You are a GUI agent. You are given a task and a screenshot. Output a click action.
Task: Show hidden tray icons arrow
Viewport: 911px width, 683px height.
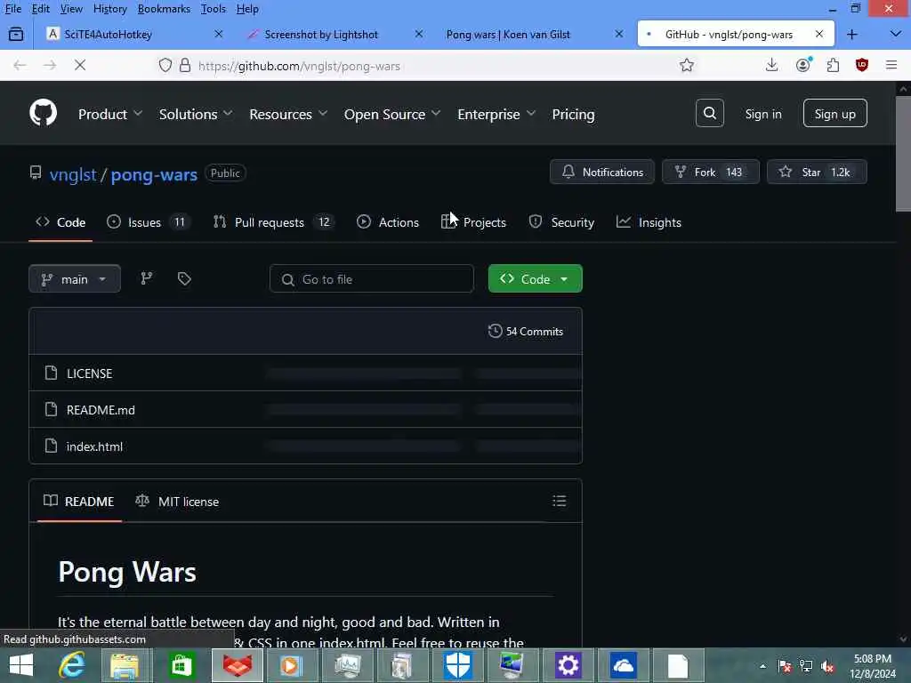(762, 666)
